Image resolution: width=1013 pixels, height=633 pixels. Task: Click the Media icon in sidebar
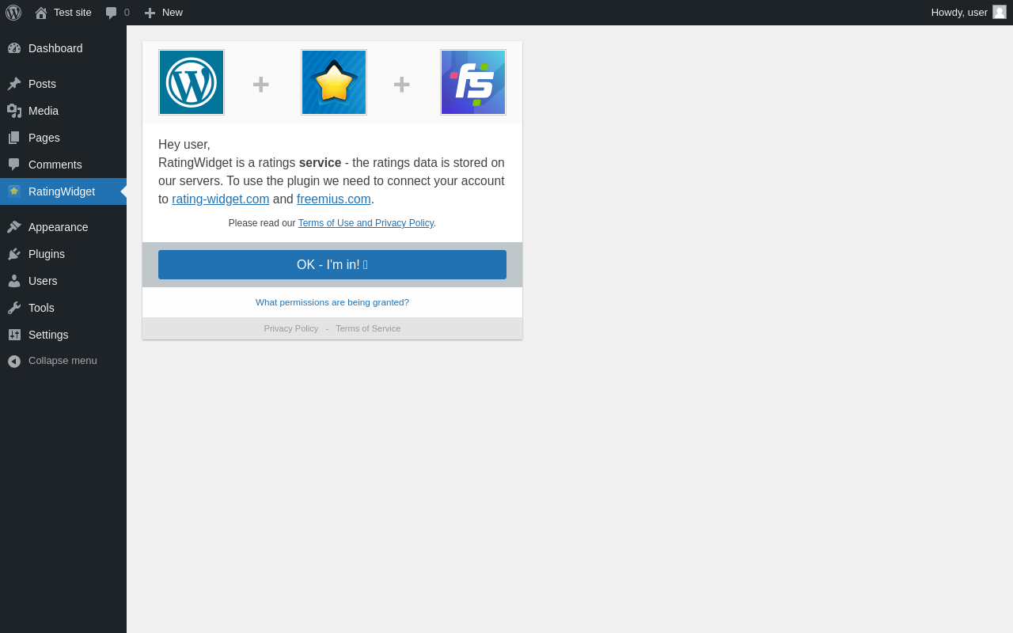click(x=14, y=111)
